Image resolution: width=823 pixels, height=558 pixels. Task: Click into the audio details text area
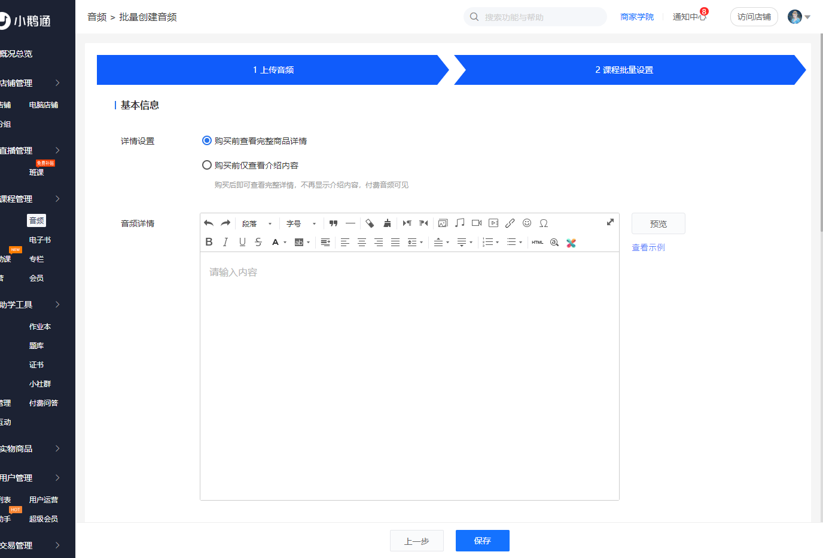(410, 376)
